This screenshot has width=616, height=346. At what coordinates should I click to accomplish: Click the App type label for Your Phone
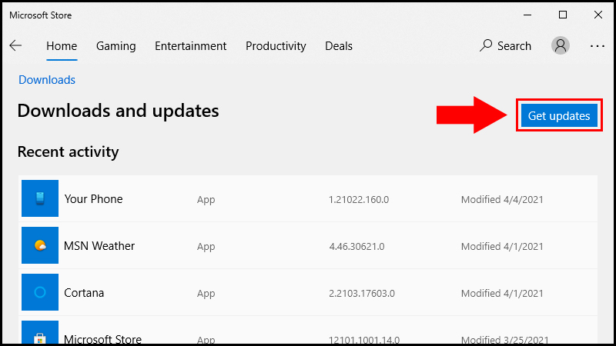pos(206,200)
